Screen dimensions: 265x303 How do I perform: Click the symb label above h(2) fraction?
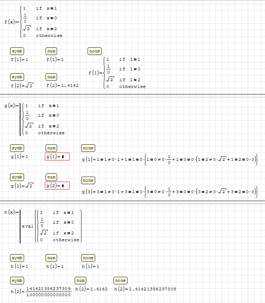point(17,280)
